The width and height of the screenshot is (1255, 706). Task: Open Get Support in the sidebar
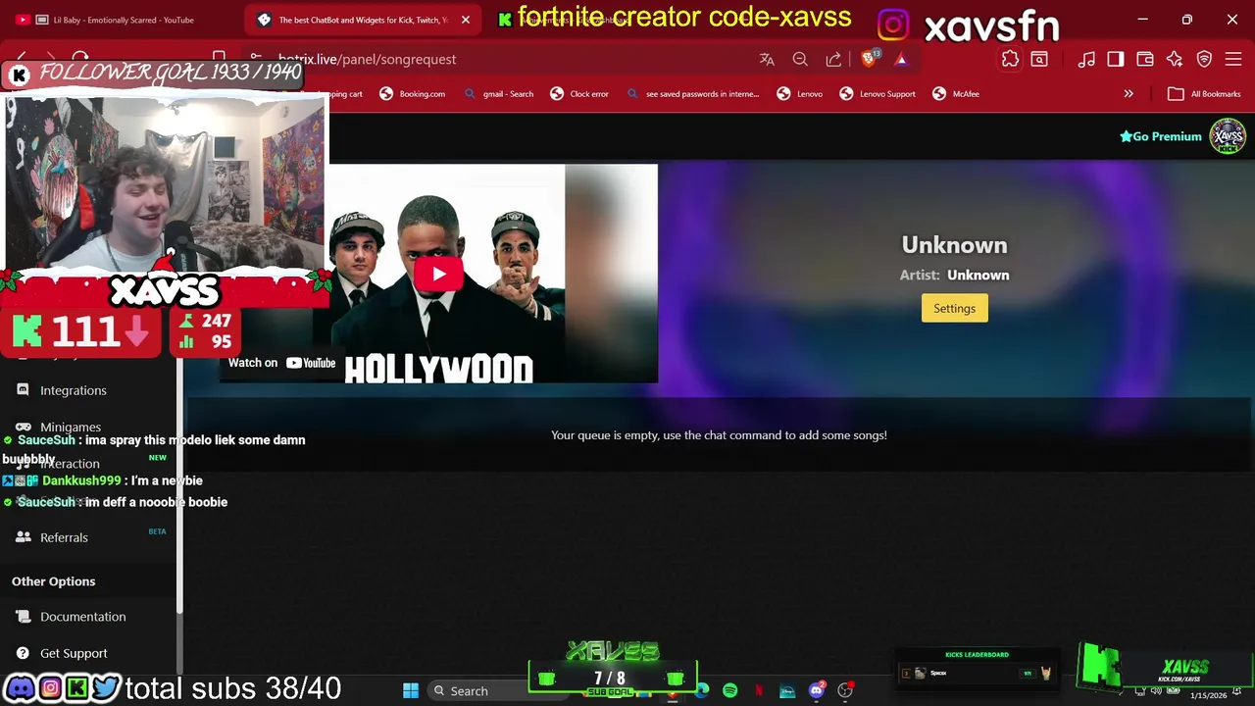[x=74, y=653]
